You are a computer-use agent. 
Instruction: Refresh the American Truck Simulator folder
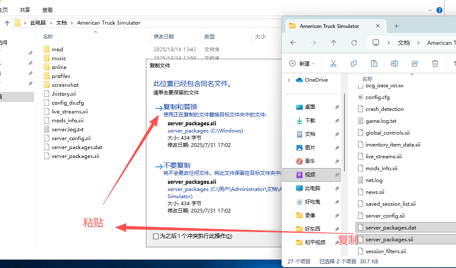pos(354,43)
